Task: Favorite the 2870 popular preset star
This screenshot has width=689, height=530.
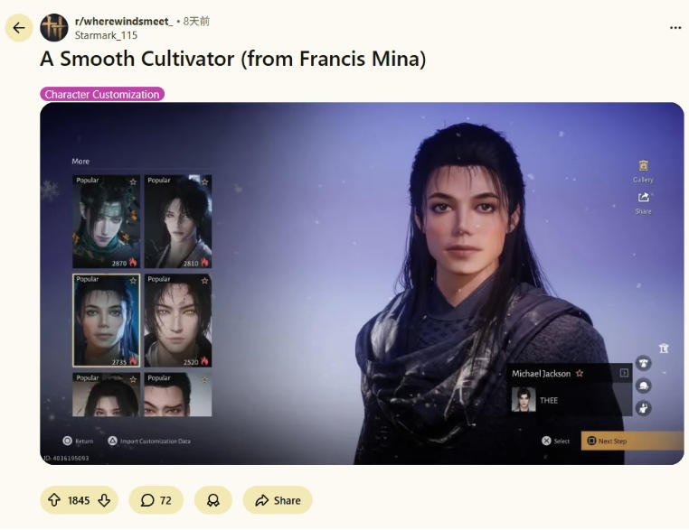Action: (133, 181)
